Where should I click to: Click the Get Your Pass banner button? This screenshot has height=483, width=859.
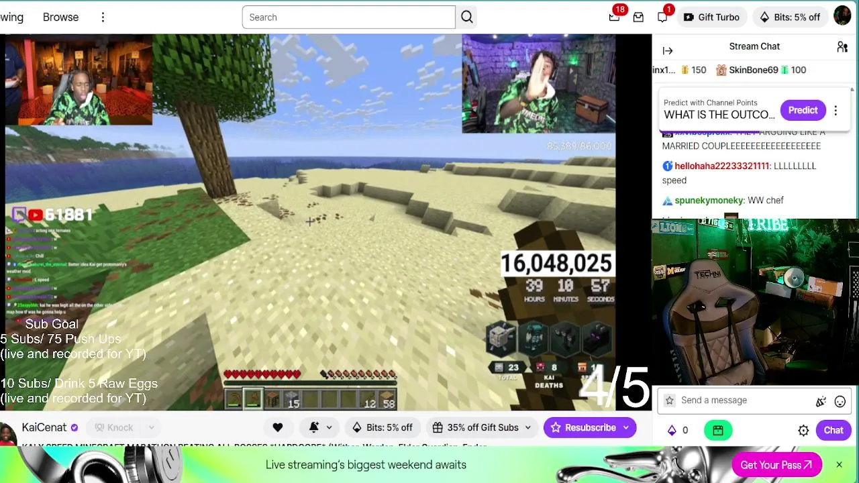point(776,465)
